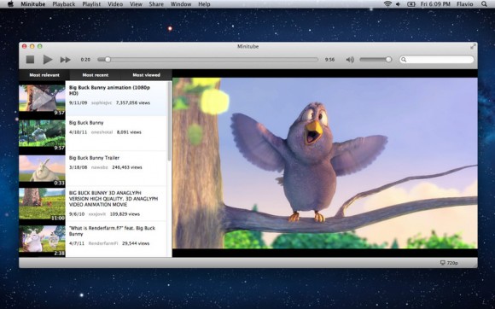Click the '246,463 views' text

(x=127, y=167)
